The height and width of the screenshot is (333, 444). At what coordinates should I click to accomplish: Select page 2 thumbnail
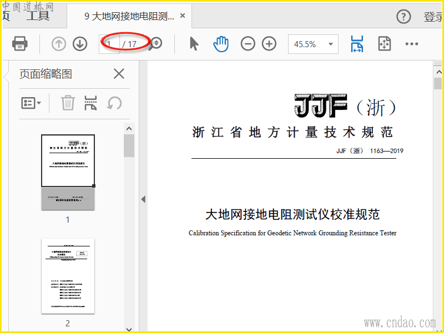pyautogui.click(x=68, y=276)
